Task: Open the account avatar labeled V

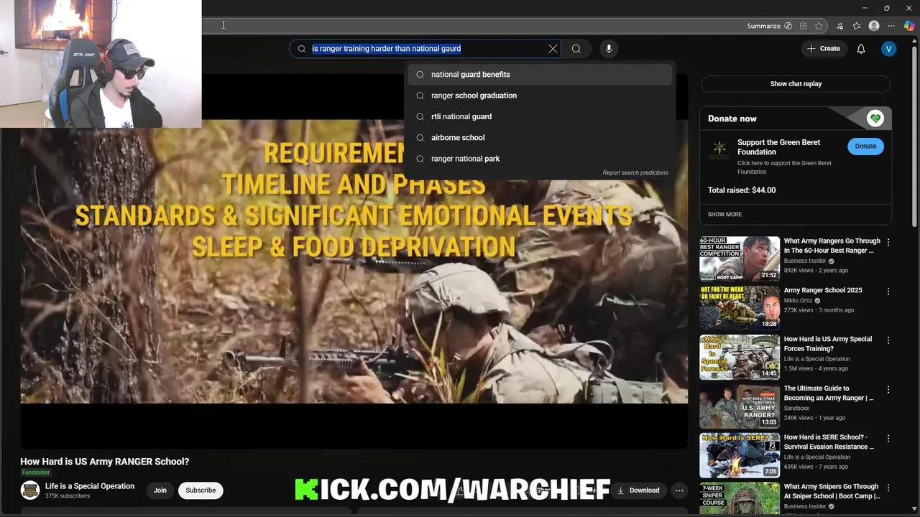Action: pyautogui.click(x=889, y=49)
